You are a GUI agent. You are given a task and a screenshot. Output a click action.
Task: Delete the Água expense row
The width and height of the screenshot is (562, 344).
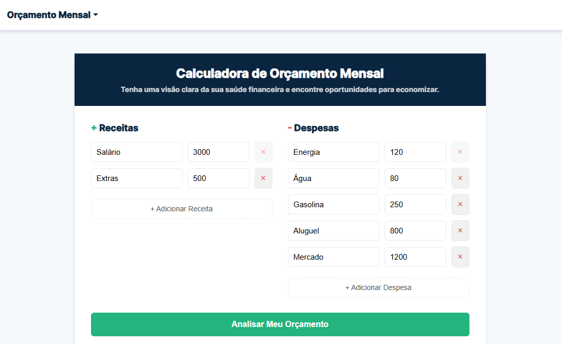[x=460, y=178]
